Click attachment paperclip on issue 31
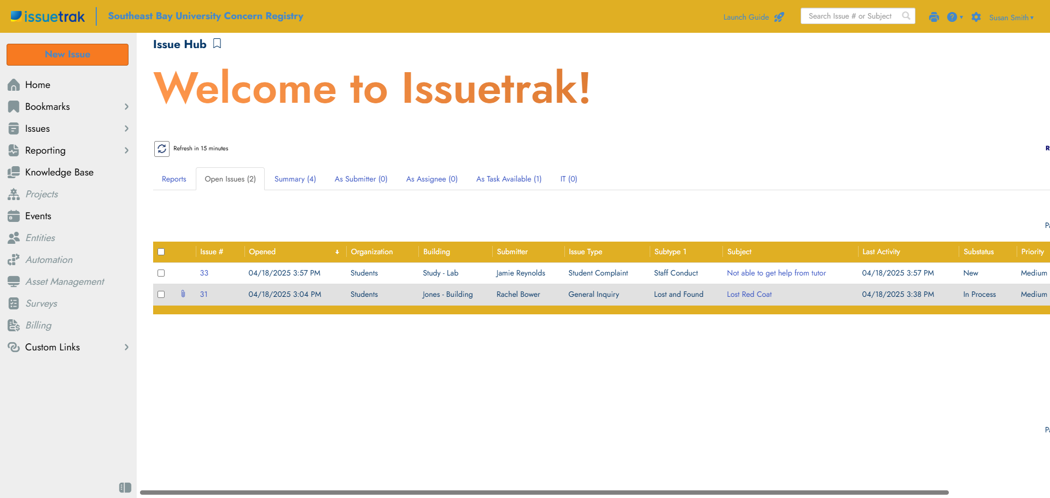This screenshot has width=1050, height=498. [183, 294]
